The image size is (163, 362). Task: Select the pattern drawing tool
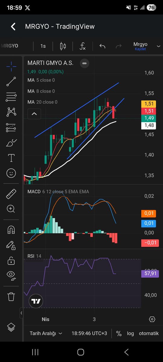point(11,112)
